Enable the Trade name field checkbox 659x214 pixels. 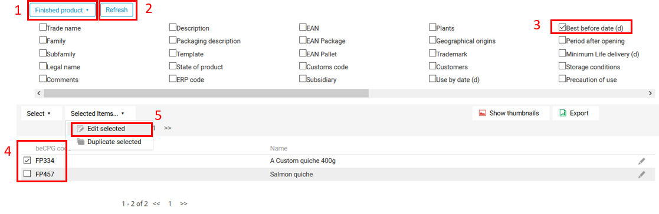point(43,28)
